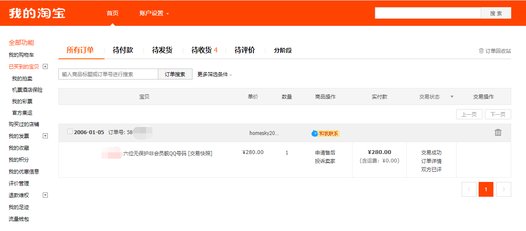This screenshot has height=231, width=526.
Task: Click the 上一页 button
Action: pos(469,114)
